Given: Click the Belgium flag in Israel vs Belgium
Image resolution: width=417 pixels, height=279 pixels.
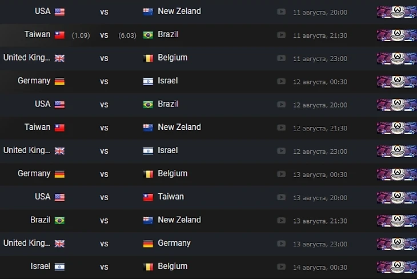Looking at the screenshot, I should pyautogui.click(x=148, y=266).
